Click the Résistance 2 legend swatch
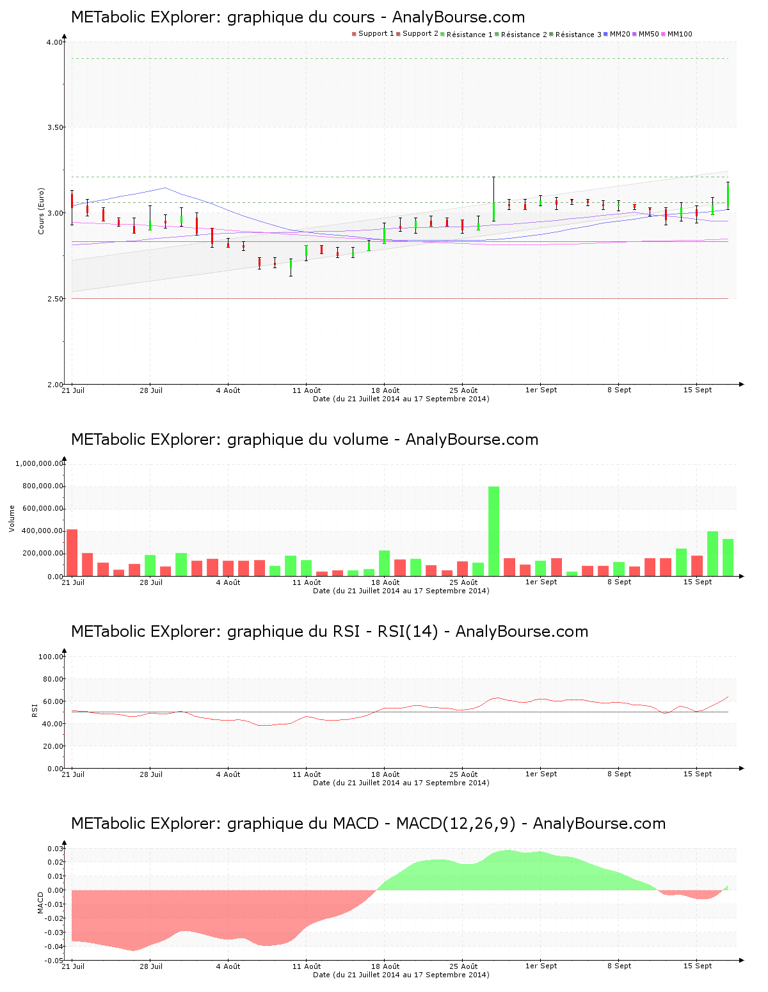Screen dimensions: 768x992 [497, 34]
